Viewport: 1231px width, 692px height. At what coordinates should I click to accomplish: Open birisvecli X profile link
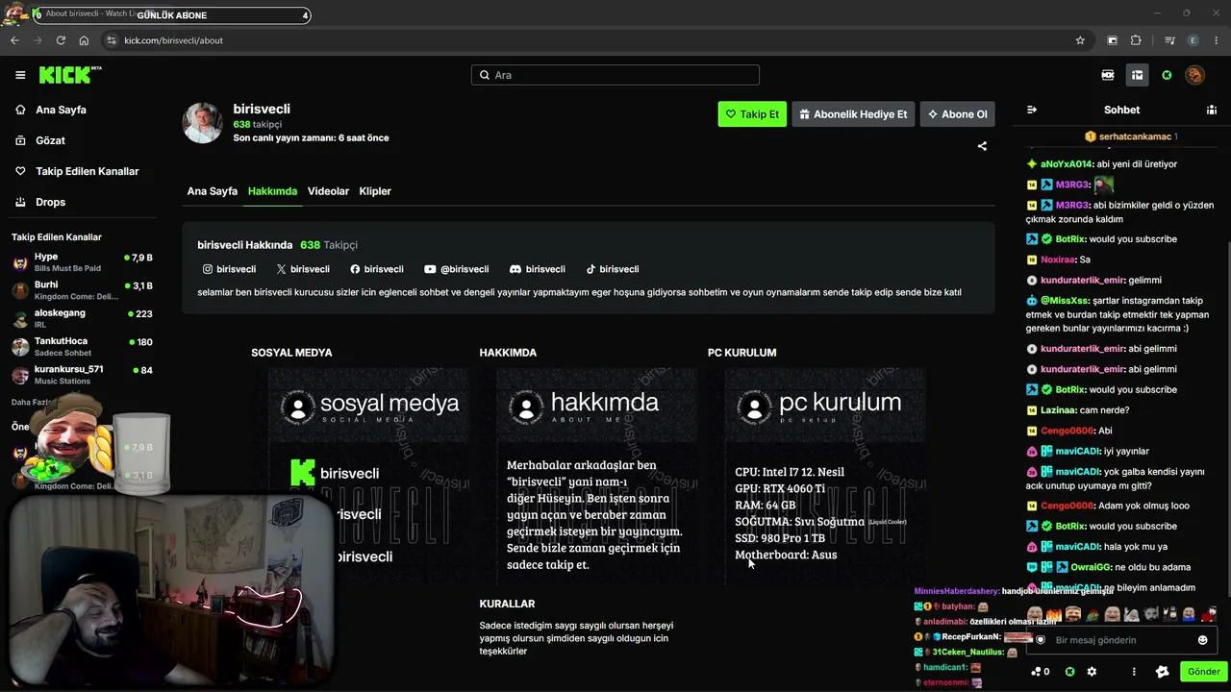303,269
